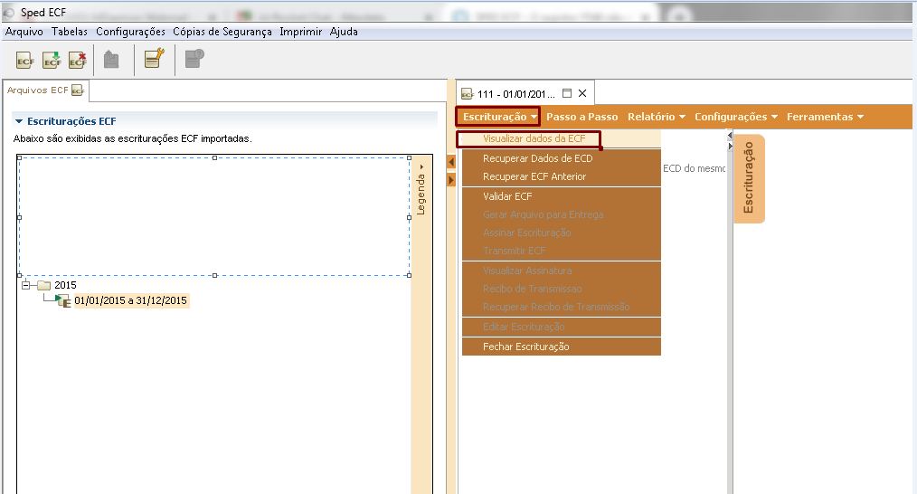
Task: Close the 111 - 01/01/201 document tab
Action: 581,93
